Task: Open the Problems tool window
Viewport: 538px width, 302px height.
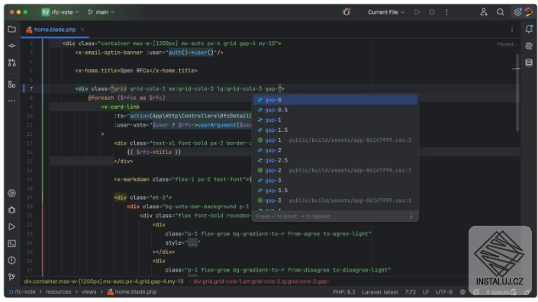Action: click(11, 261)
